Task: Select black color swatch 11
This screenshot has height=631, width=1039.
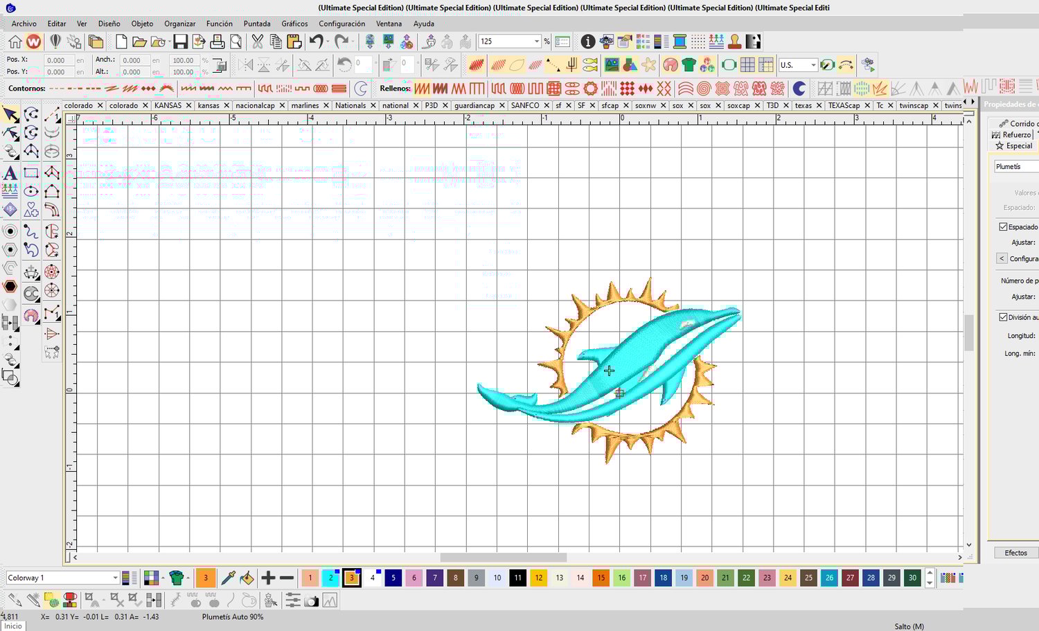Action: 517,578
